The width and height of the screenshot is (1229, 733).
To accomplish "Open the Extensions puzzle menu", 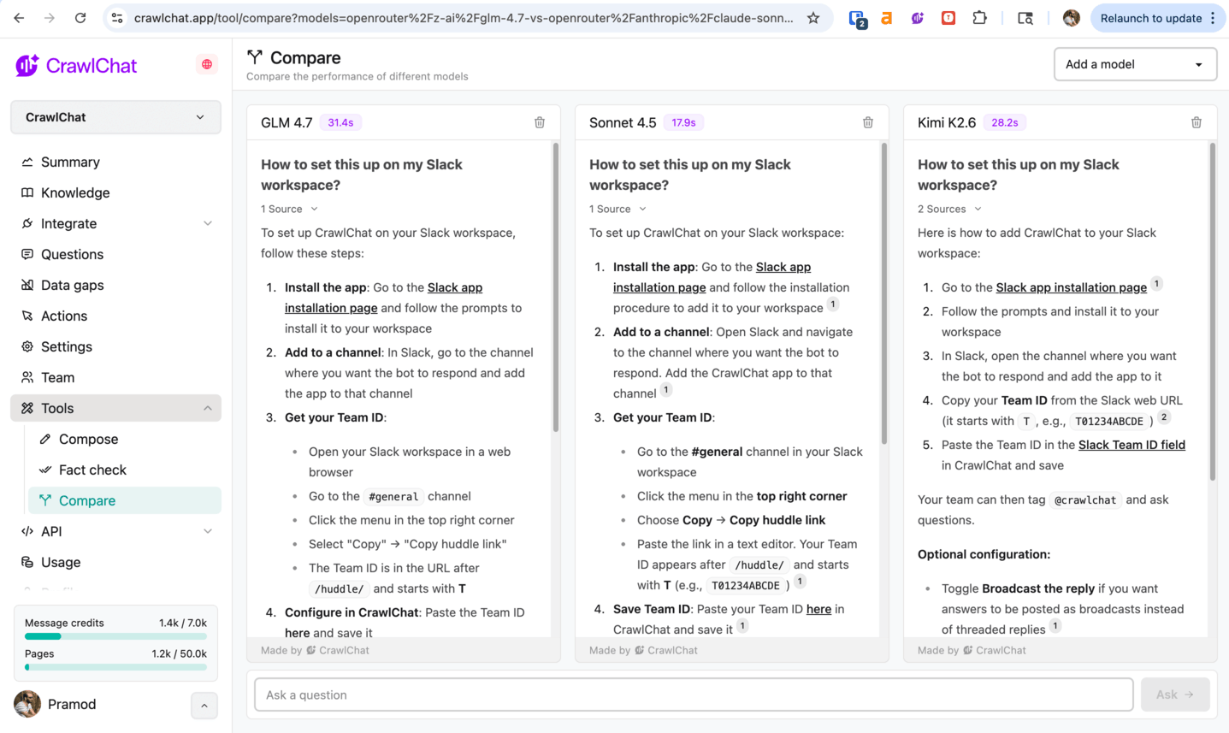I will tap(980, 18).
